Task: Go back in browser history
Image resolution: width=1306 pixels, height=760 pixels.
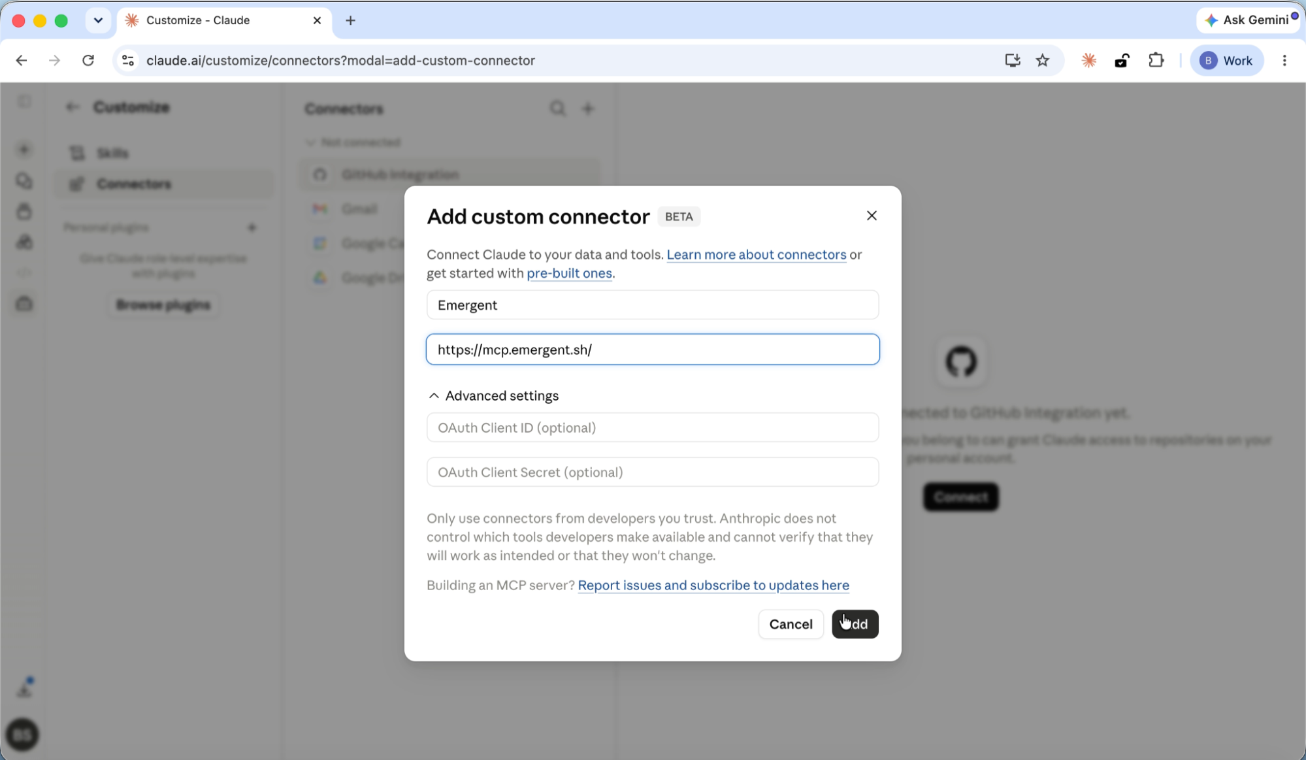Action: pyautogui.click(x=22, y=61)
